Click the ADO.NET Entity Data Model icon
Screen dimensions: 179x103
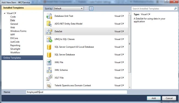tap(49, 24)
